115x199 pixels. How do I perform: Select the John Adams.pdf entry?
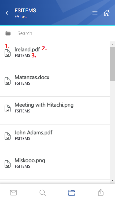[x=55, y=138]
